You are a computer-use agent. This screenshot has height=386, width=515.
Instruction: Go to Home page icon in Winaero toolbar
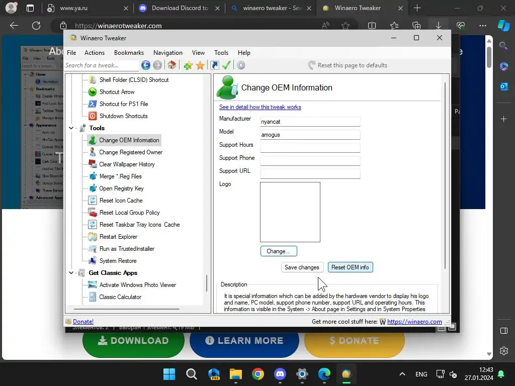[171, 65]
